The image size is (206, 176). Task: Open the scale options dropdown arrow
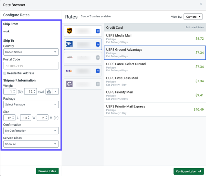click(55, 91)
